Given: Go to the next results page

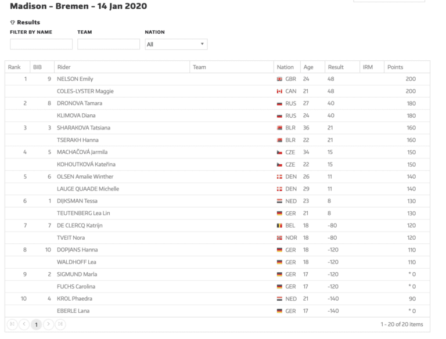Looking at the screenshot, I should coord(48,324).
